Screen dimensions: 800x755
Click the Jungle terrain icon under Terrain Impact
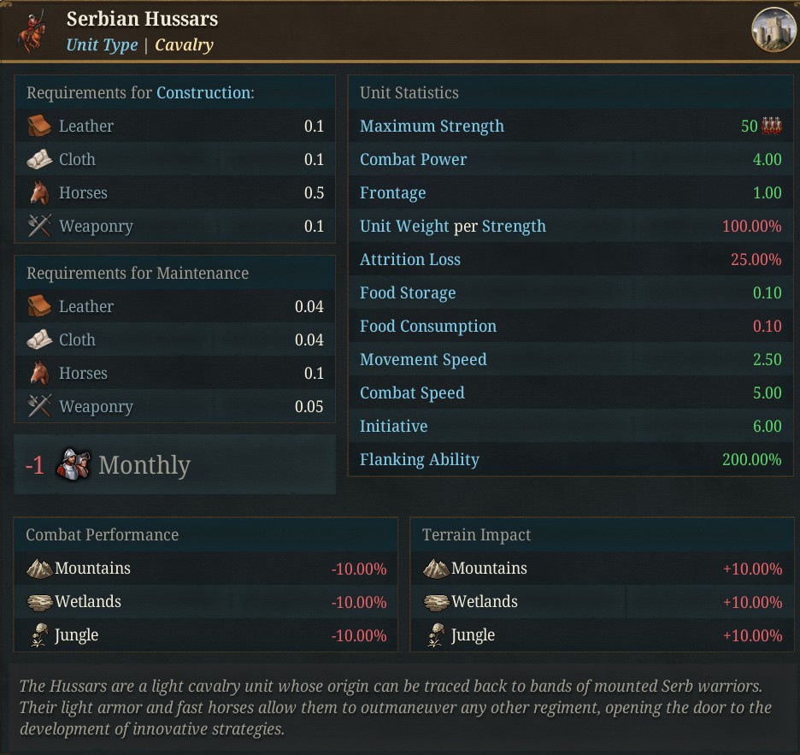(438, 634)
